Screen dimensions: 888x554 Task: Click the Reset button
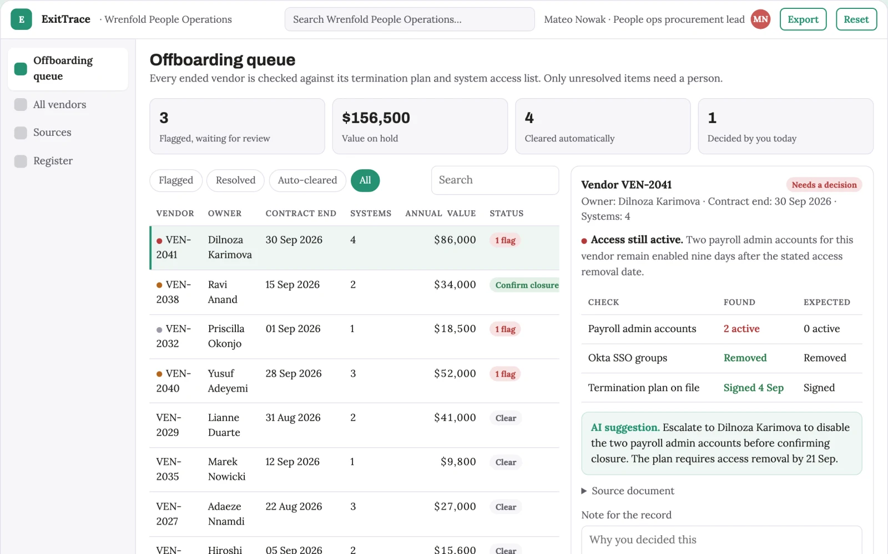click(856, 19)
